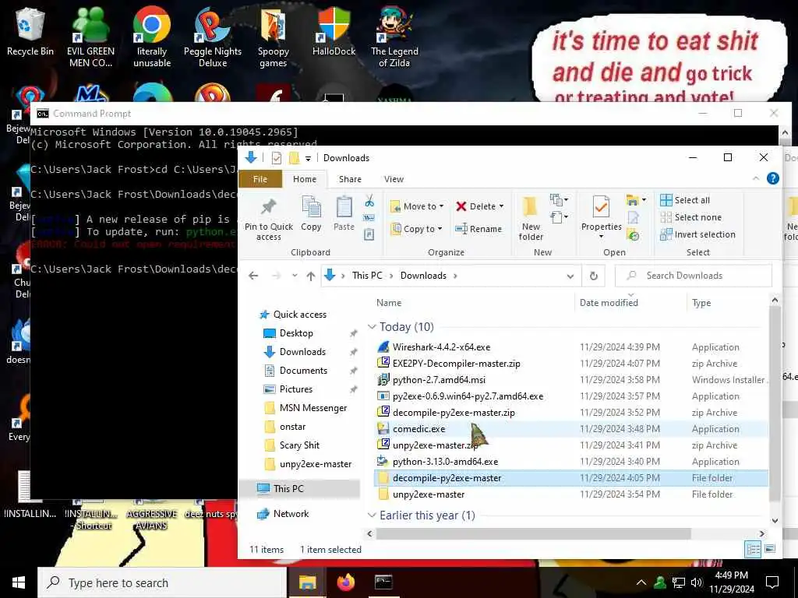Image resolution: width=798 pixels, height=598 pixels.
Task: Click Invert selection in ribbon
Action: (697, 234)
